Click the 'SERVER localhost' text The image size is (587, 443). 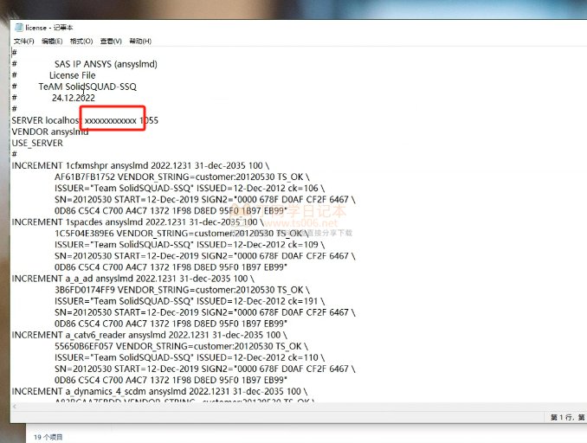coord(45,120)
